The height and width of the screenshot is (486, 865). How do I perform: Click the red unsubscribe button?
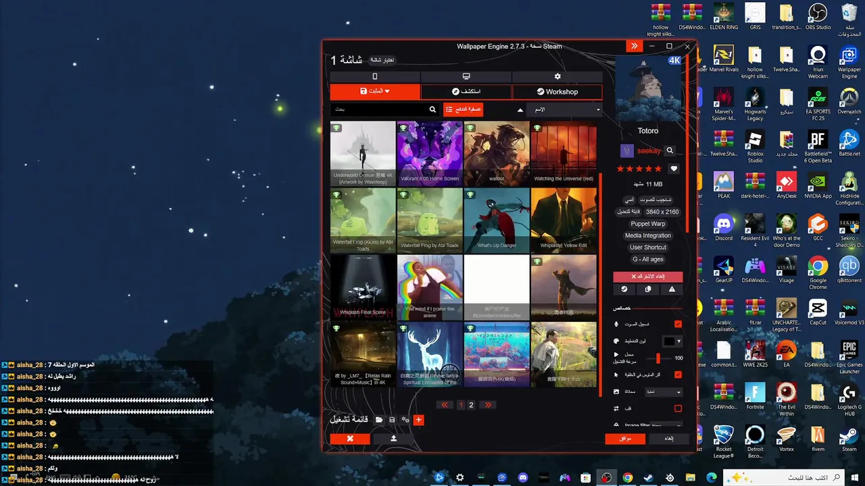point(648,277)
